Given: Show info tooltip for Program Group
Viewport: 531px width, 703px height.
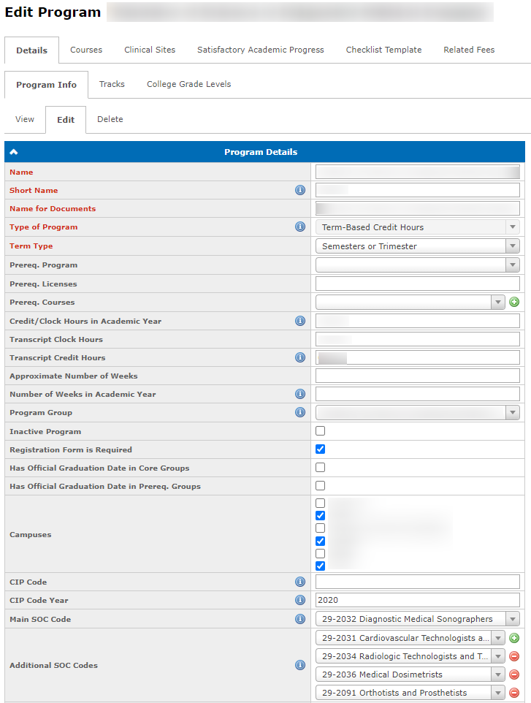Looking at the screenshot, I should (x=300, y=412).
